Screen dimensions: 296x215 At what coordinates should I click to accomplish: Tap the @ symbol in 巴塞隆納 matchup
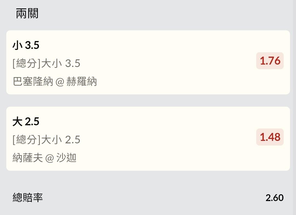(x=60, y=82)
